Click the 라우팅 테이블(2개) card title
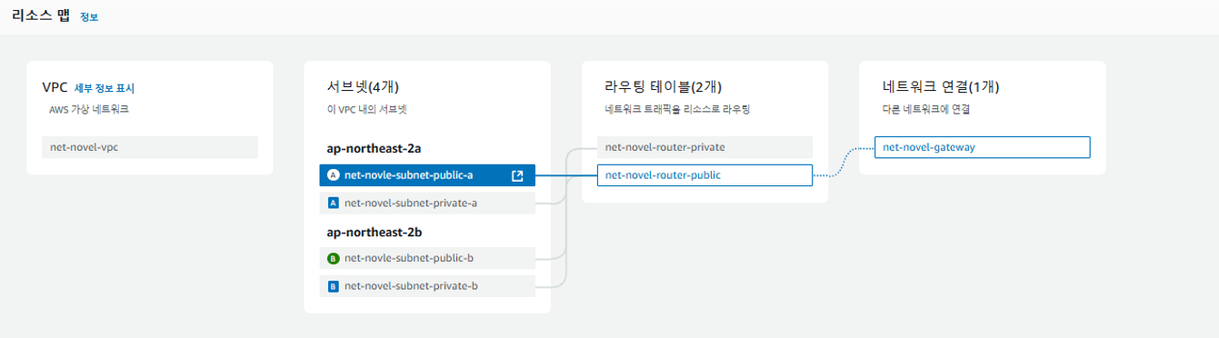The height and width of the screenshot is (338, 1219). tap(664, 87)
